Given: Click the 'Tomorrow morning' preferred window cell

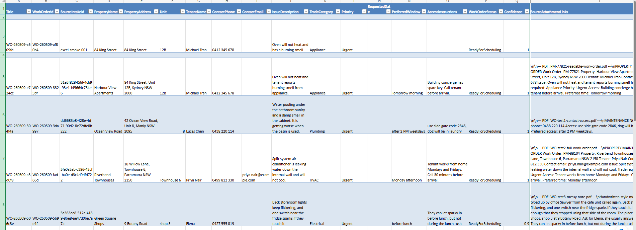Looking at the screenshot, I should pyautogui.click(x=409, y=77).
